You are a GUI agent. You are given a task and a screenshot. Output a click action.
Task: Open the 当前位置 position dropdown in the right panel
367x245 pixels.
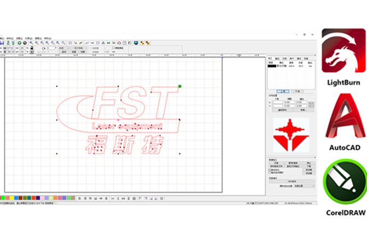(305, 186)
